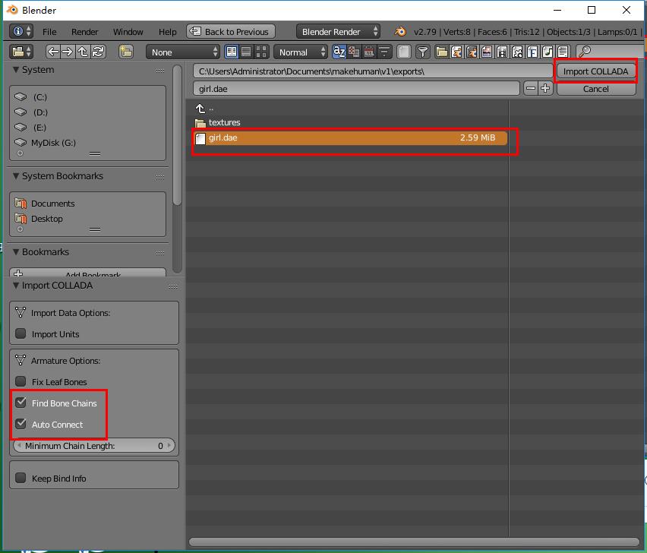
Task: Toggle the image files filter icon
Action: [x=487, y=52]
